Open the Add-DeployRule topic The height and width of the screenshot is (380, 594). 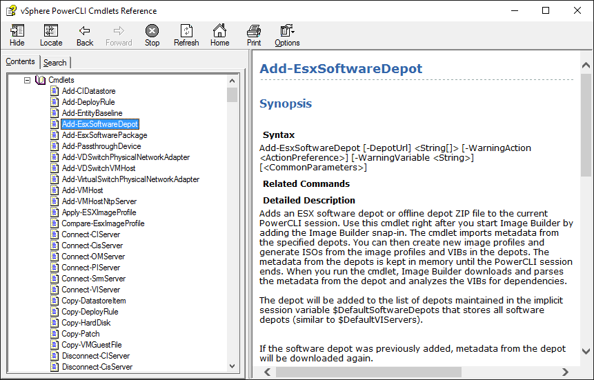(x=88, y=102)
